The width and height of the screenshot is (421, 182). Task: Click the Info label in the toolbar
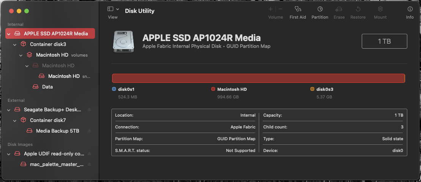tap(410, 17)
